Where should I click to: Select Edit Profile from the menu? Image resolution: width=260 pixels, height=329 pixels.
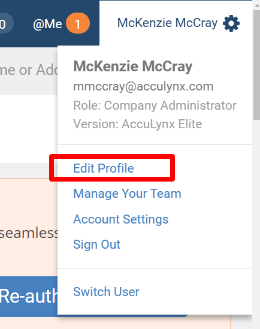tap(104, 168)
